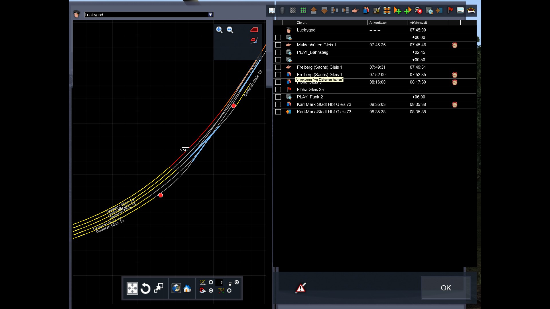Click the refuel fuel pump instruction icon

(x=376, y=11)
